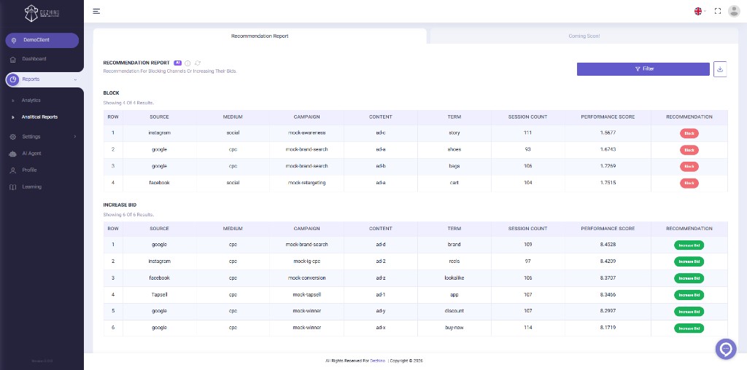The width and height of the screenshot is (747, 370).
Task: Toggle fullscreen mode icon
Action: [718, 11]
